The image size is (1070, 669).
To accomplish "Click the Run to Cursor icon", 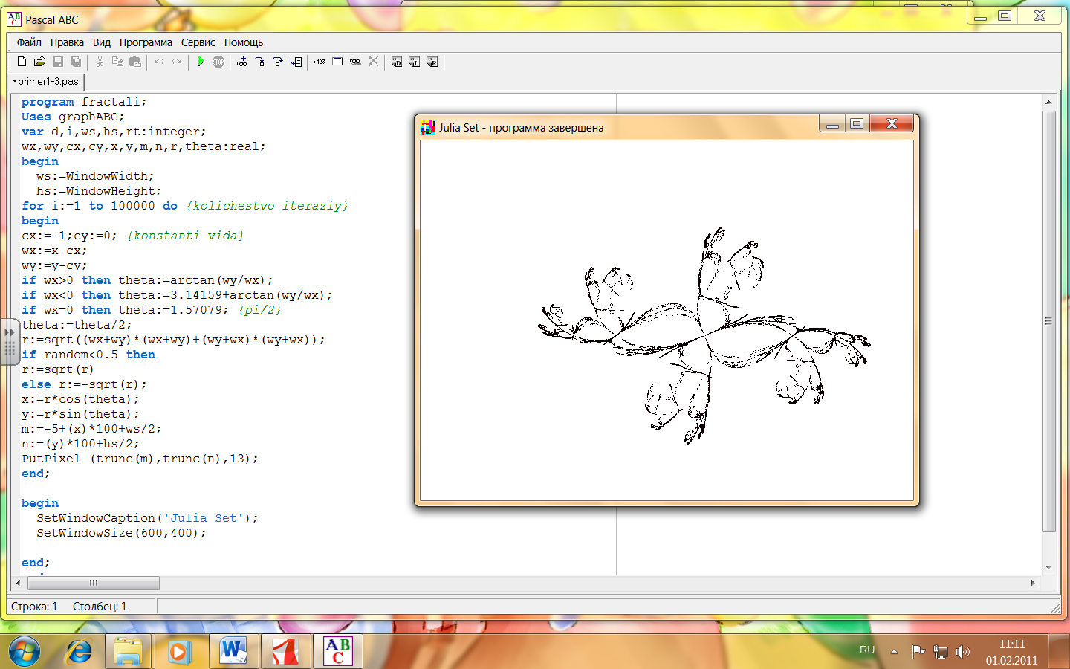I will coord(296,62).
